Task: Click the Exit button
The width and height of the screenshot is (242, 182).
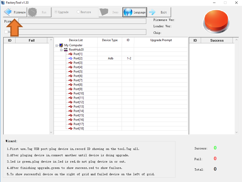Action: click(x=159, y=12)
